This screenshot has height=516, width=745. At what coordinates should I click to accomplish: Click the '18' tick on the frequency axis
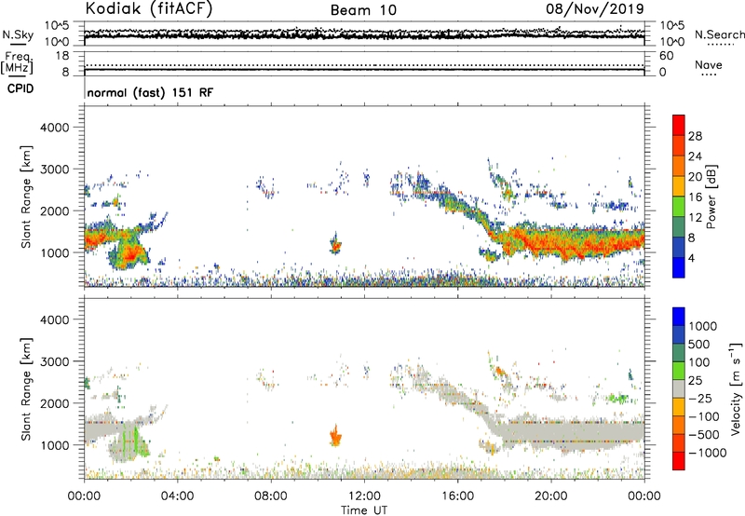tap(61, 56)
